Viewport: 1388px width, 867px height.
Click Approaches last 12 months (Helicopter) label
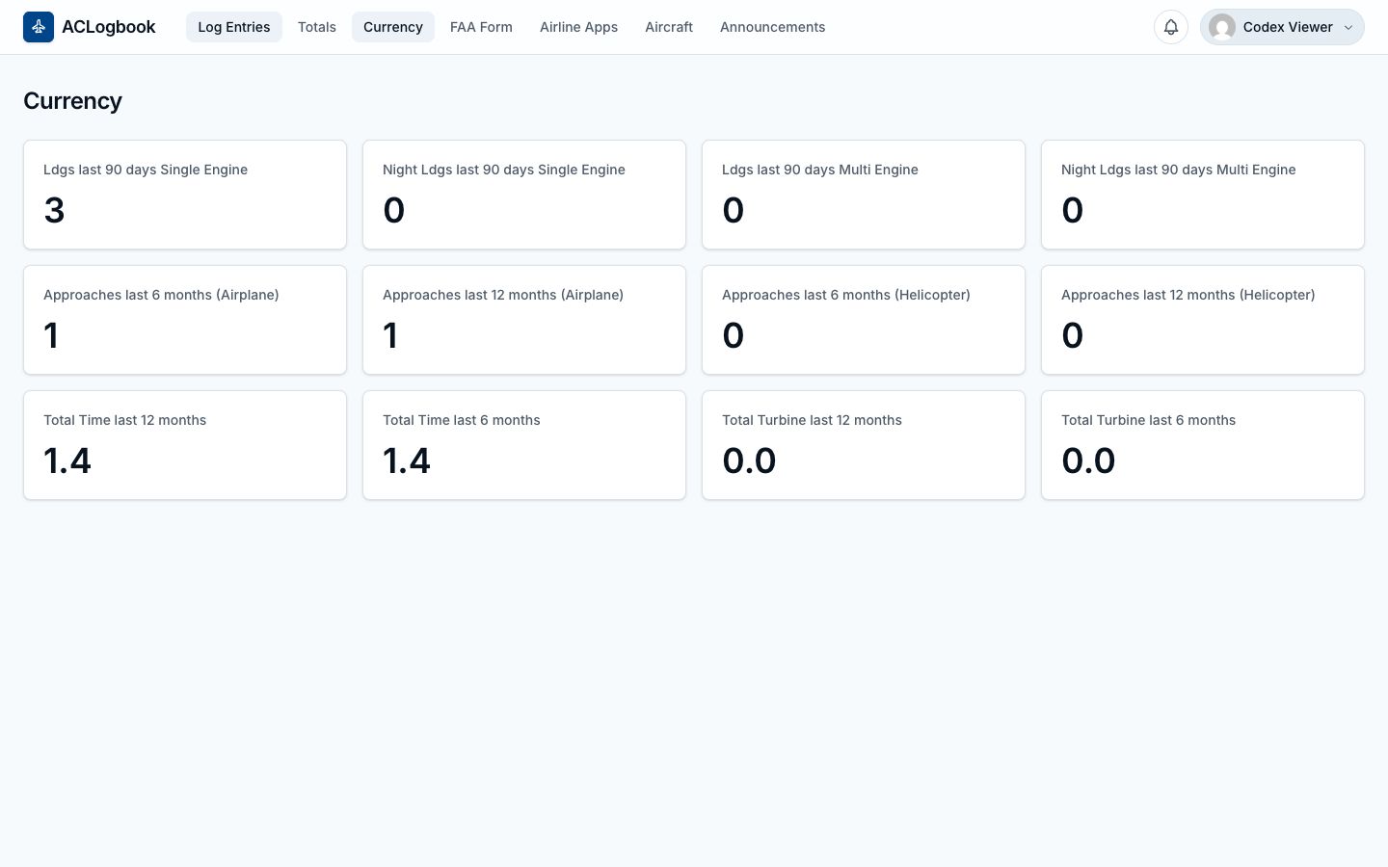1188,295
